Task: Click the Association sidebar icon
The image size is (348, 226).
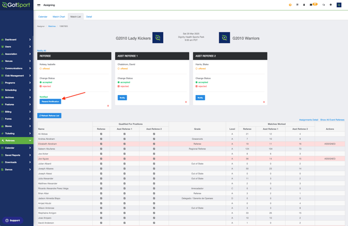Action: tap(3, 54)
